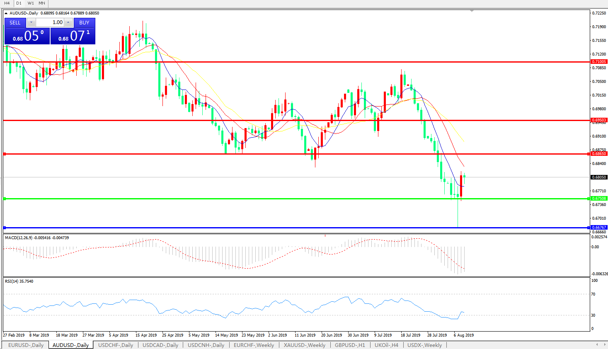Screen dimensions: 608x349
Task: Select the MN monthly timeframe
Action: 42,3
